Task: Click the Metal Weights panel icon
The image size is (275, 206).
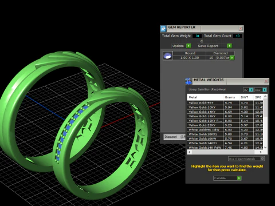Action: tap(188, 81)
